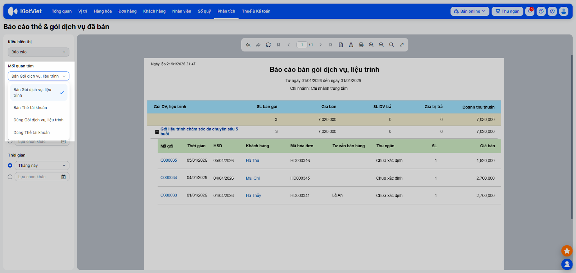Click the download/export report icon
576x273 pixels.
click(351, 45)
